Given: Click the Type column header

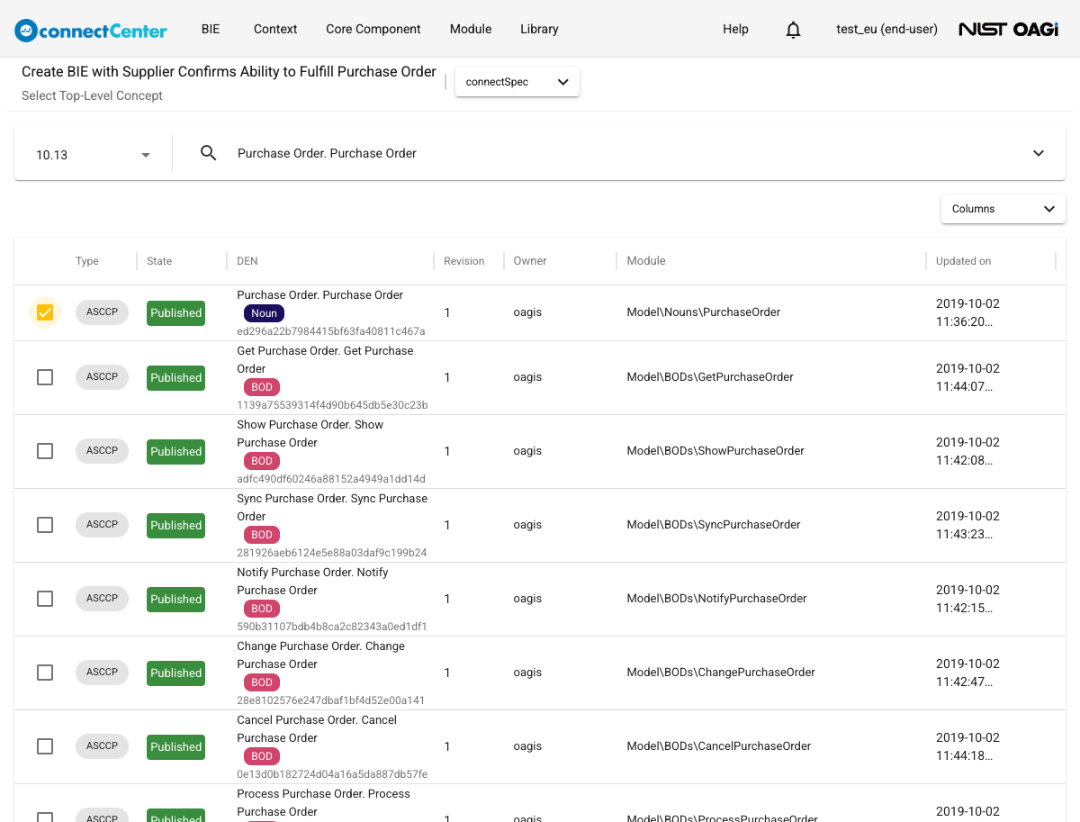Looking at the screenshot, I should click(x=87, y=261).
